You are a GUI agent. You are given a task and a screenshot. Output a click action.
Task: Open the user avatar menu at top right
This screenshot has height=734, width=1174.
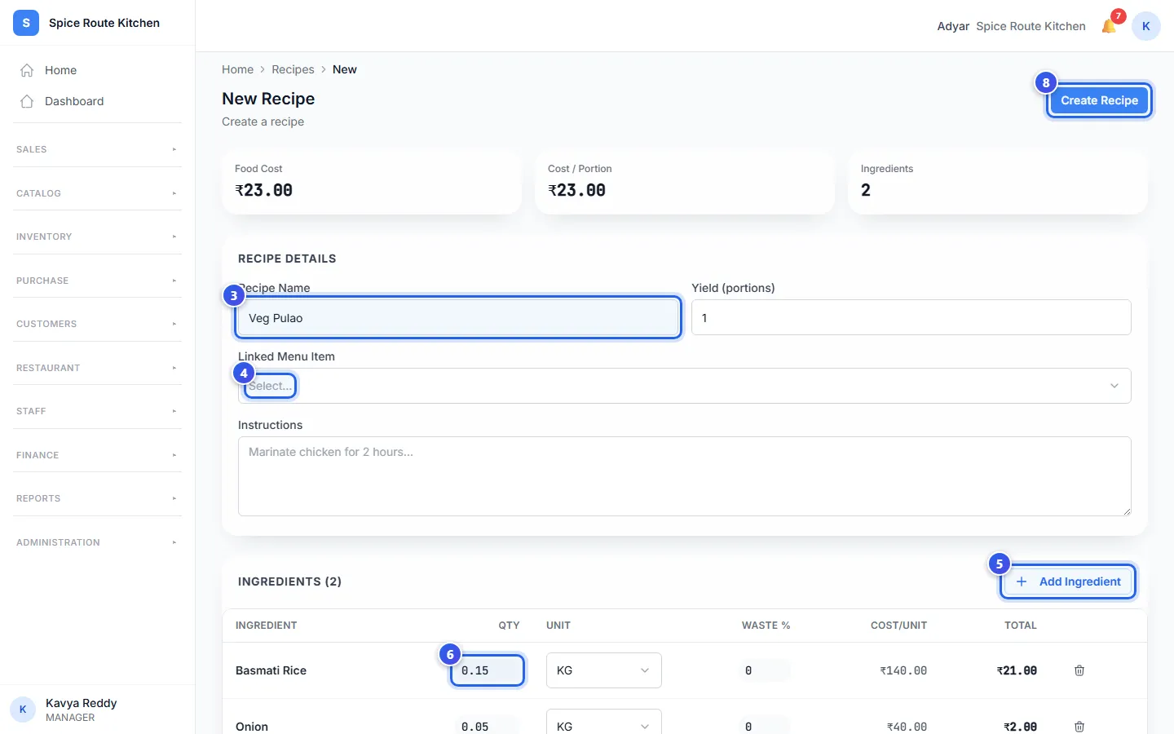[1145, 26]
